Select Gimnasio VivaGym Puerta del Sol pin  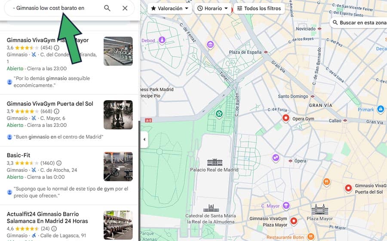[348, 188]
